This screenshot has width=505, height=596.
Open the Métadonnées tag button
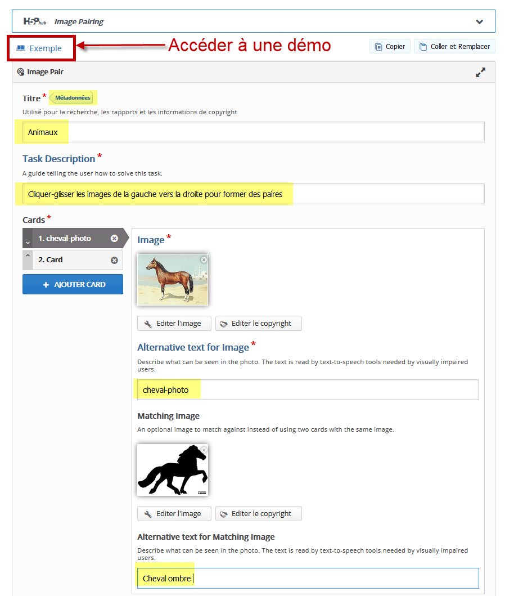tap(73, 98)
